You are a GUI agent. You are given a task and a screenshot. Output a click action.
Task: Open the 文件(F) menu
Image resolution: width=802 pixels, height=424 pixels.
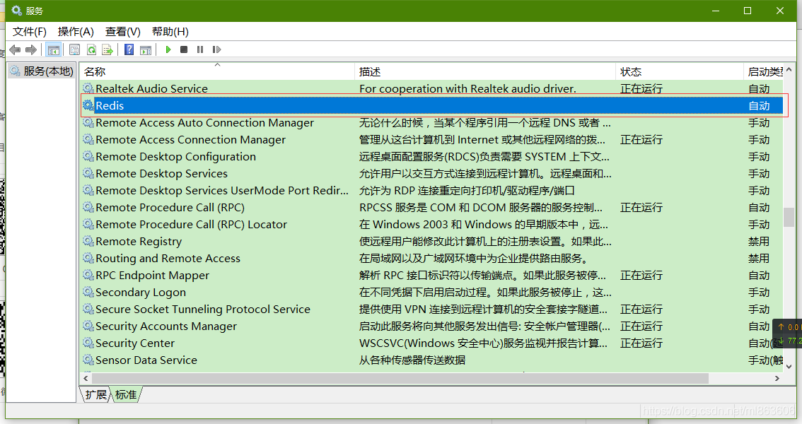click(29, 32)
